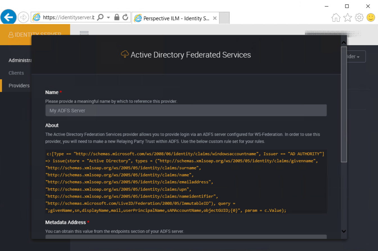Click the Administration heading in the sidebar
378x251 pixels.
[x=20, y=60]
